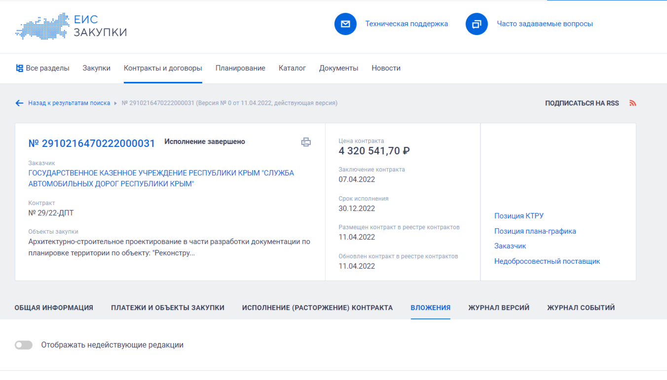667x380 pixels.
Task: Click the EIS Zakupki map logo
Action: point(42,26)
